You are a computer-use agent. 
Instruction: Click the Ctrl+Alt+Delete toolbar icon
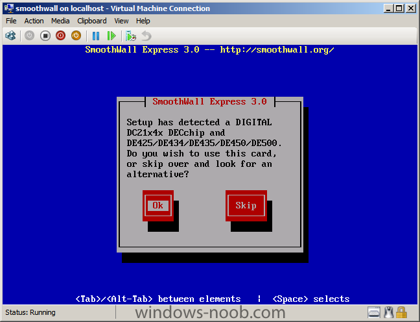11,36
